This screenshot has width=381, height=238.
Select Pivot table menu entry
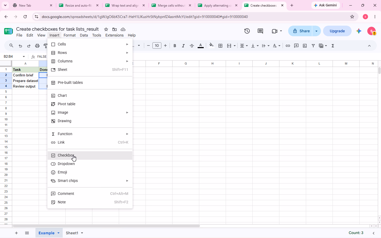90,104
